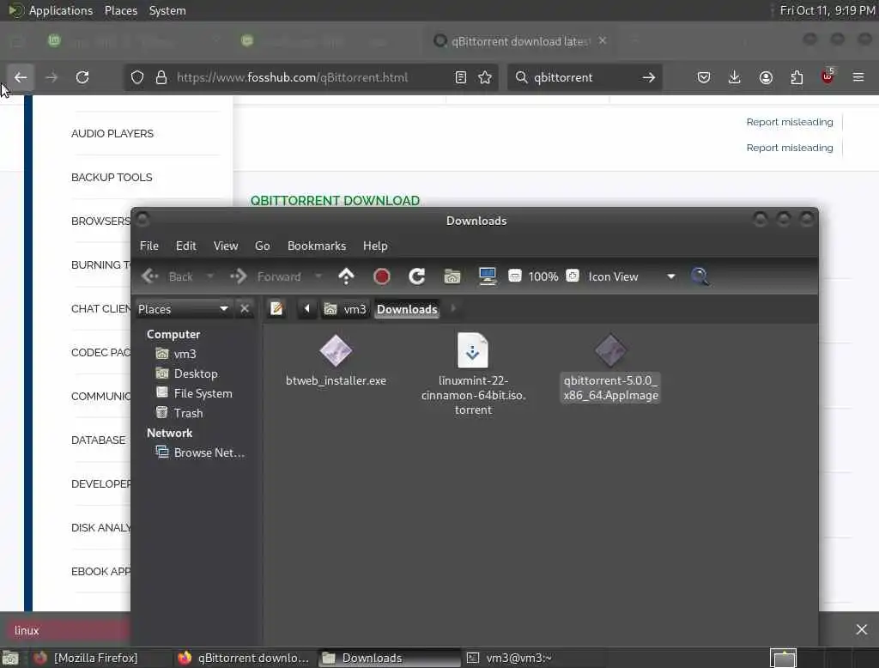Click DATABASE category link

[98, 440]
